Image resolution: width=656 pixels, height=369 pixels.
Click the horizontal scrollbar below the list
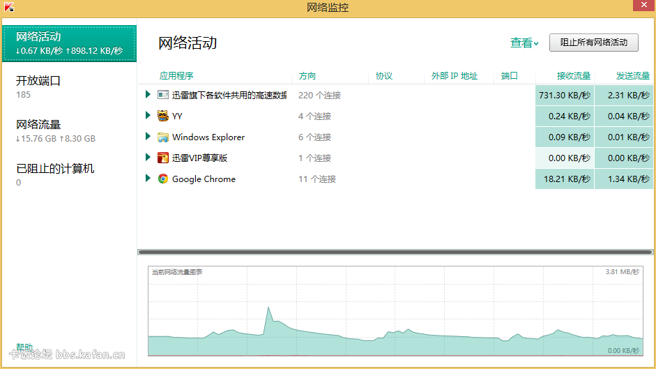pos(395,252)
